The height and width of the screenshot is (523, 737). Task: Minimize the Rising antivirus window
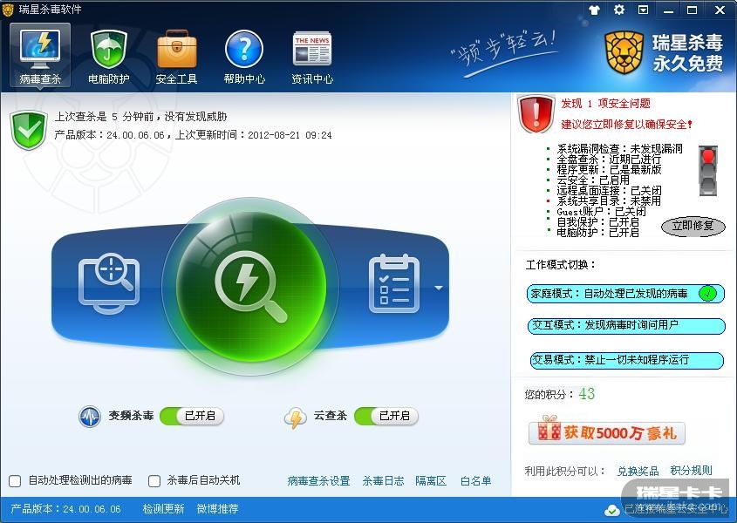pos(668,10)
